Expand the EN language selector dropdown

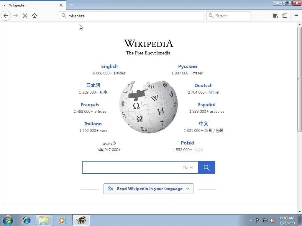tap(188, 167)
